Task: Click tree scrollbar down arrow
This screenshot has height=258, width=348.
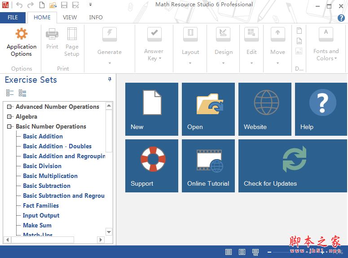Action: pyautogui.click(x=109, y=232)
